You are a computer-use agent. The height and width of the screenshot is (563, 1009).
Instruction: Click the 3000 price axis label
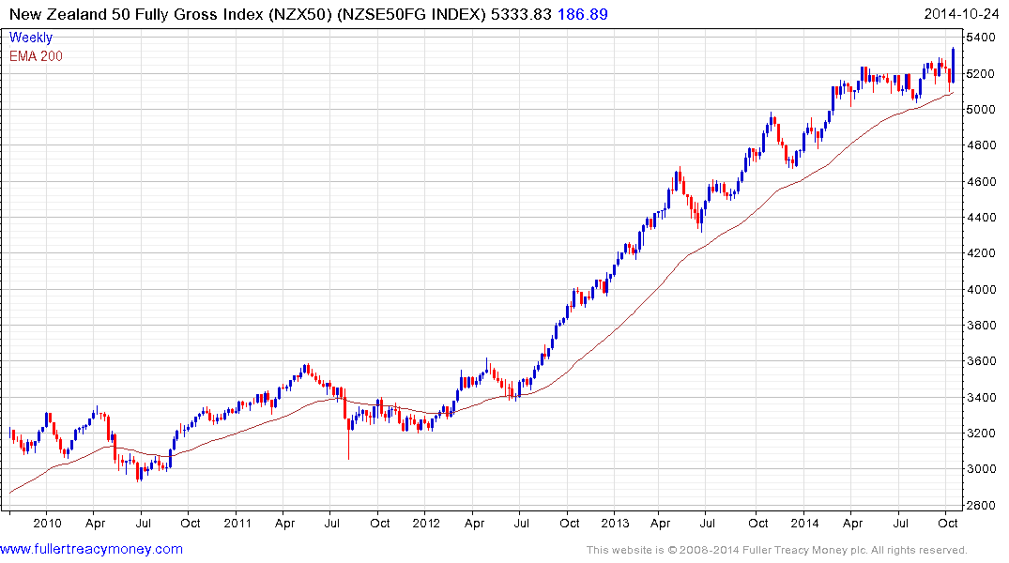982,469
